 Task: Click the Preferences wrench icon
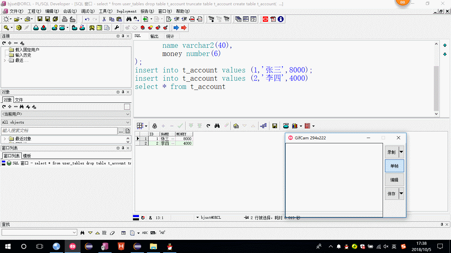(x=117, y=28)
